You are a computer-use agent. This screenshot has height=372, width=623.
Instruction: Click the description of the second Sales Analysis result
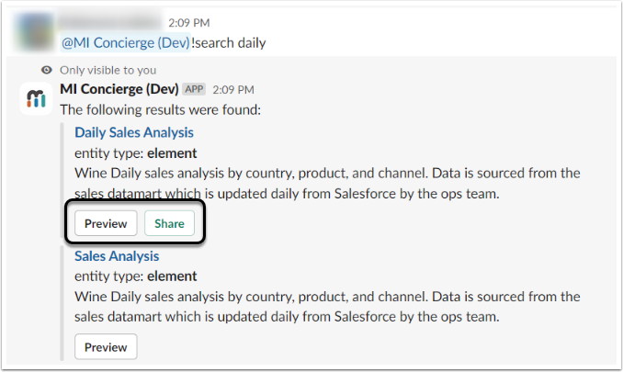(x=327, y=305)
